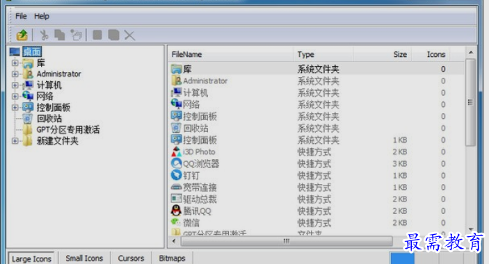489x264 pixels.
Task: Click the horizontal scrollbar left arrow
Action: [174, 241]
